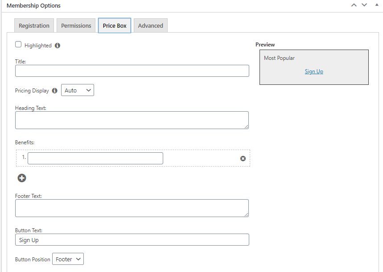Move Membership Options panel down
The width and height of the screenshot is (383, 272).
click(x=364, y=5)
